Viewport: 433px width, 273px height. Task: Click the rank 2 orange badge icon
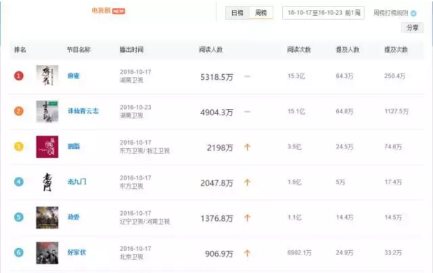pyautogui.click(x=19, y=111)
